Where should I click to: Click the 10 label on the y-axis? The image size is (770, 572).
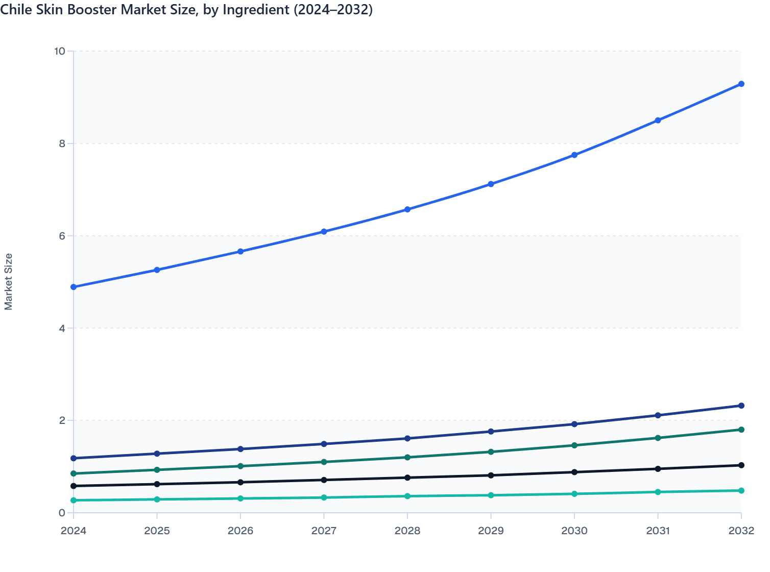click(60, 51)
